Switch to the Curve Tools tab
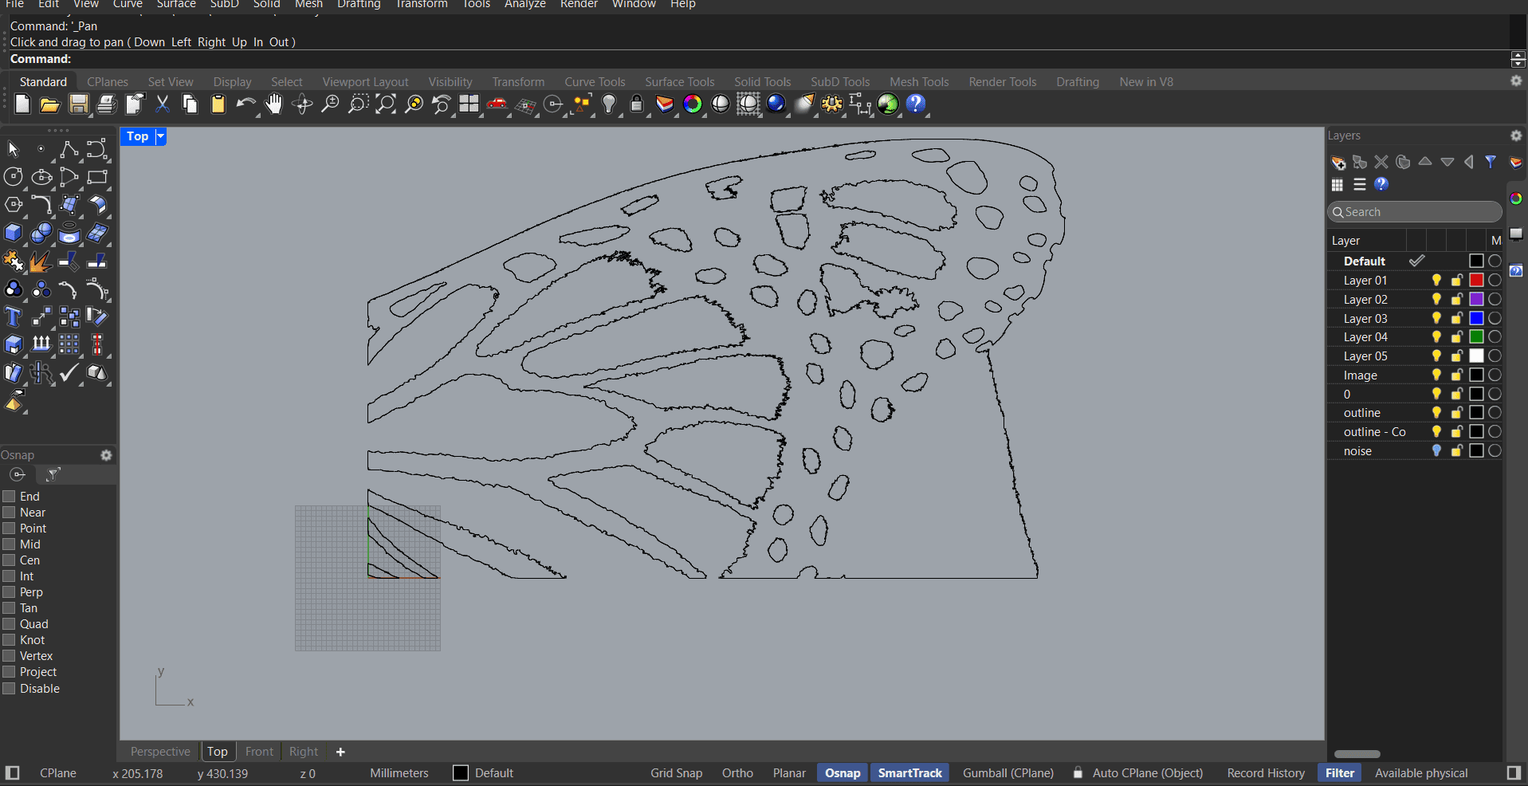 point(595,82)
